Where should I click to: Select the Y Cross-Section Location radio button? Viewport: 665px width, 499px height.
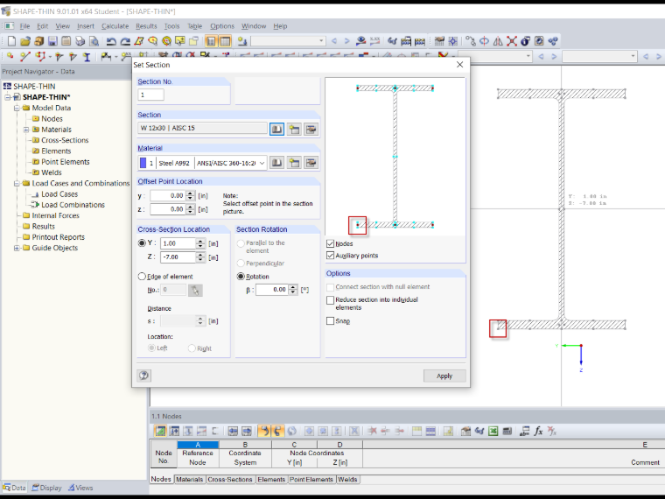(142, 243)
